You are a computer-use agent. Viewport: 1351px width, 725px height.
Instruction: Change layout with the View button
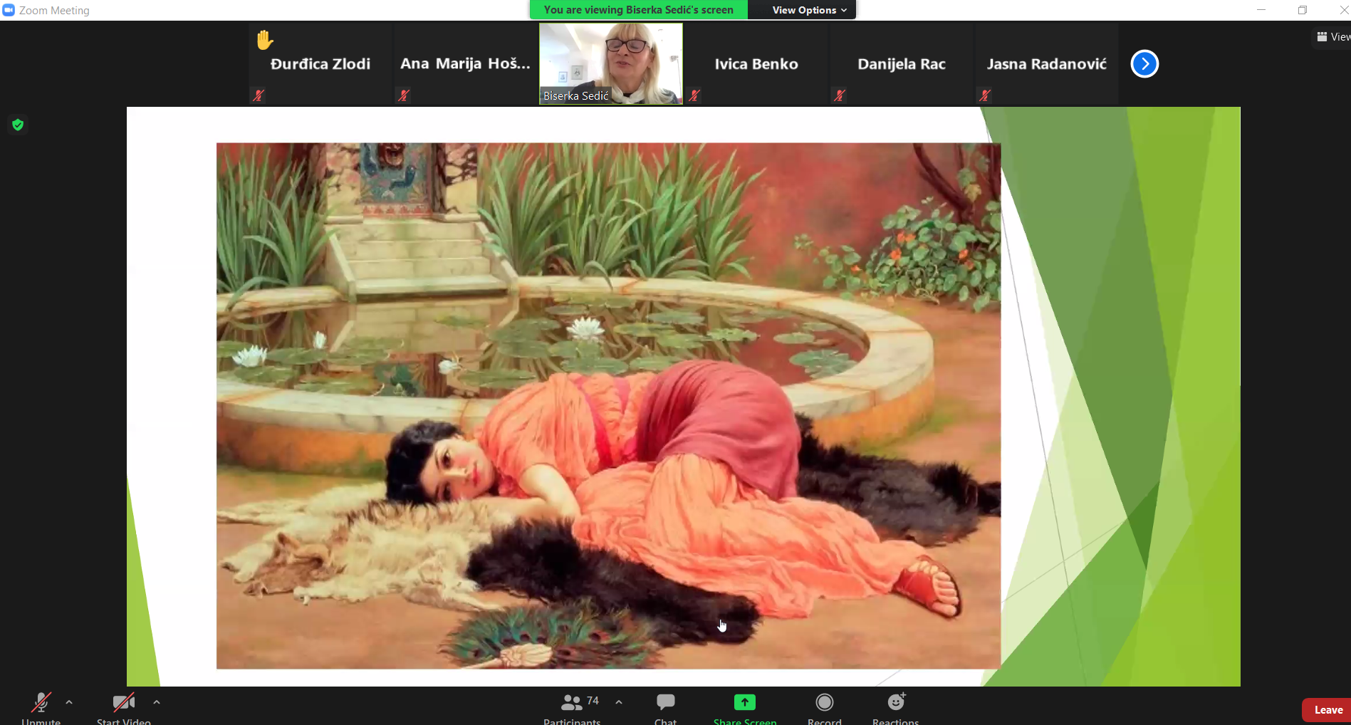coord(1332,37)
